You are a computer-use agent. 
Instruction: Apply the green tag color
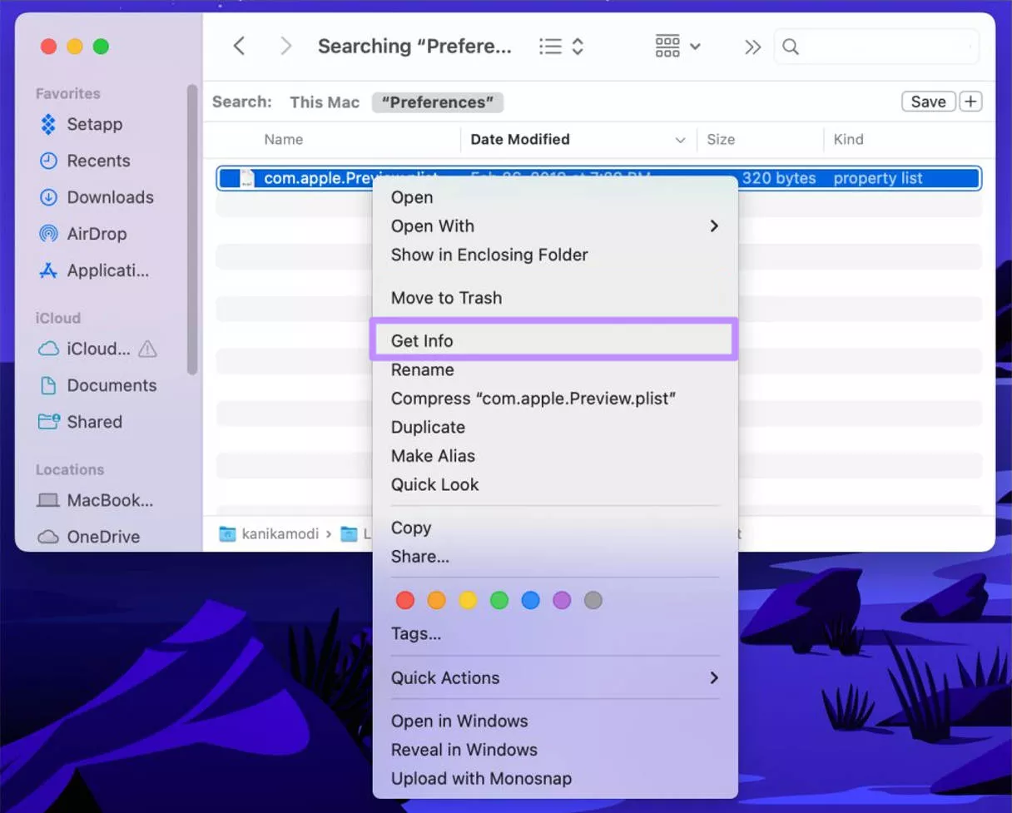[x=499, y=600]
